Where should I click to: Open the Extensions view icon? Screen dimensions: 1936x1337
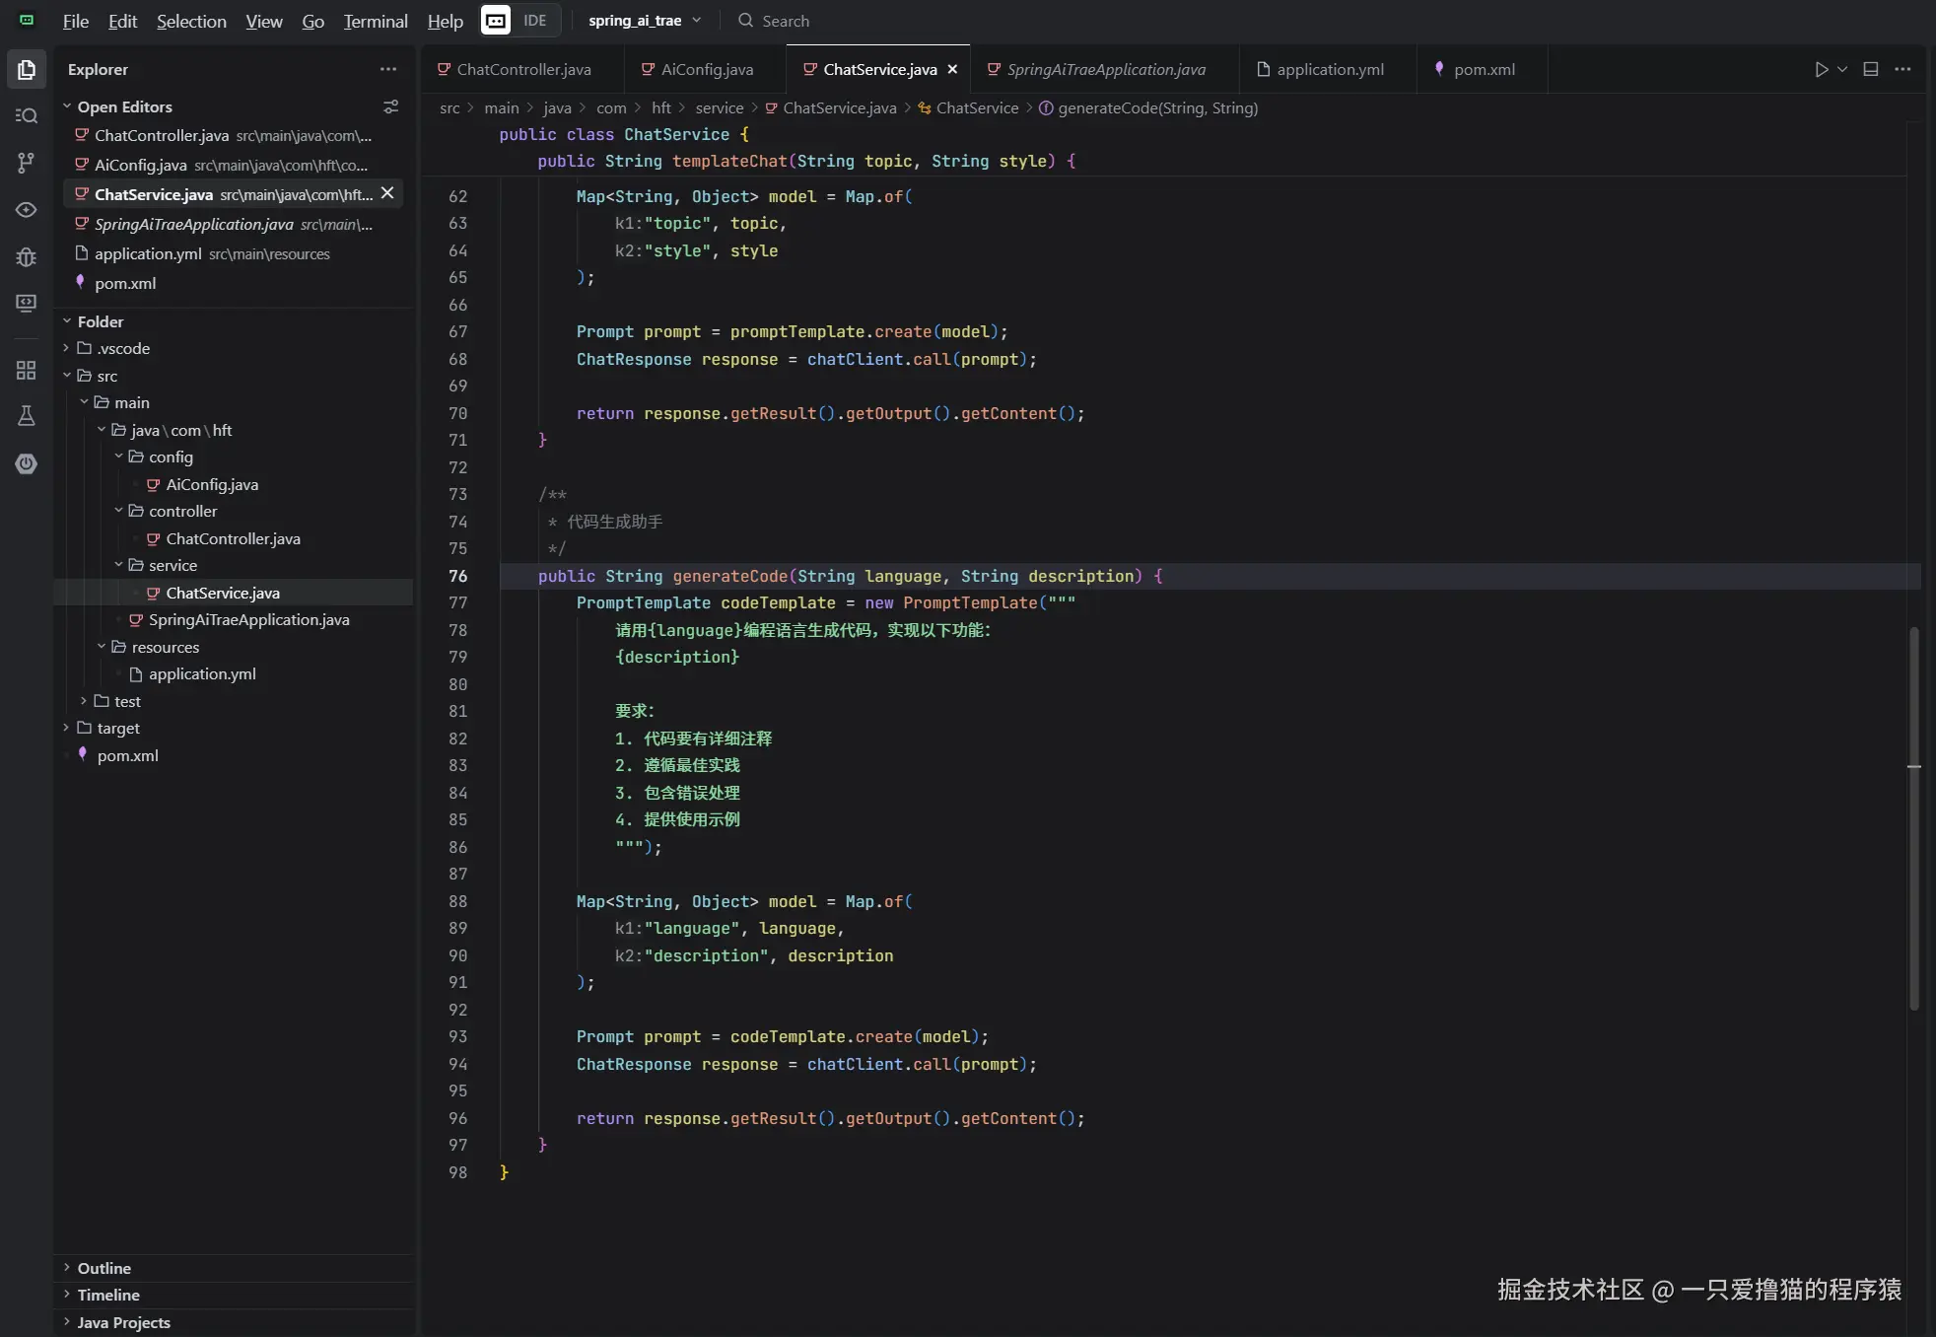click(27, 371)
